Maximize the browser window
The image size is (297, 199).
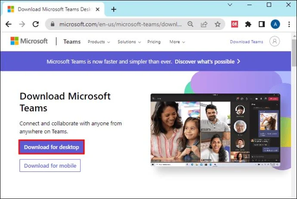point(269,5)
